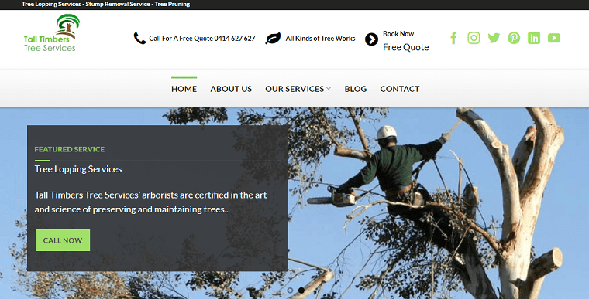The height and width of the screenshot is (299, 589).
Task: Open the Pinterest icon link
Action: pyautogui.click(x=514, y=38)
